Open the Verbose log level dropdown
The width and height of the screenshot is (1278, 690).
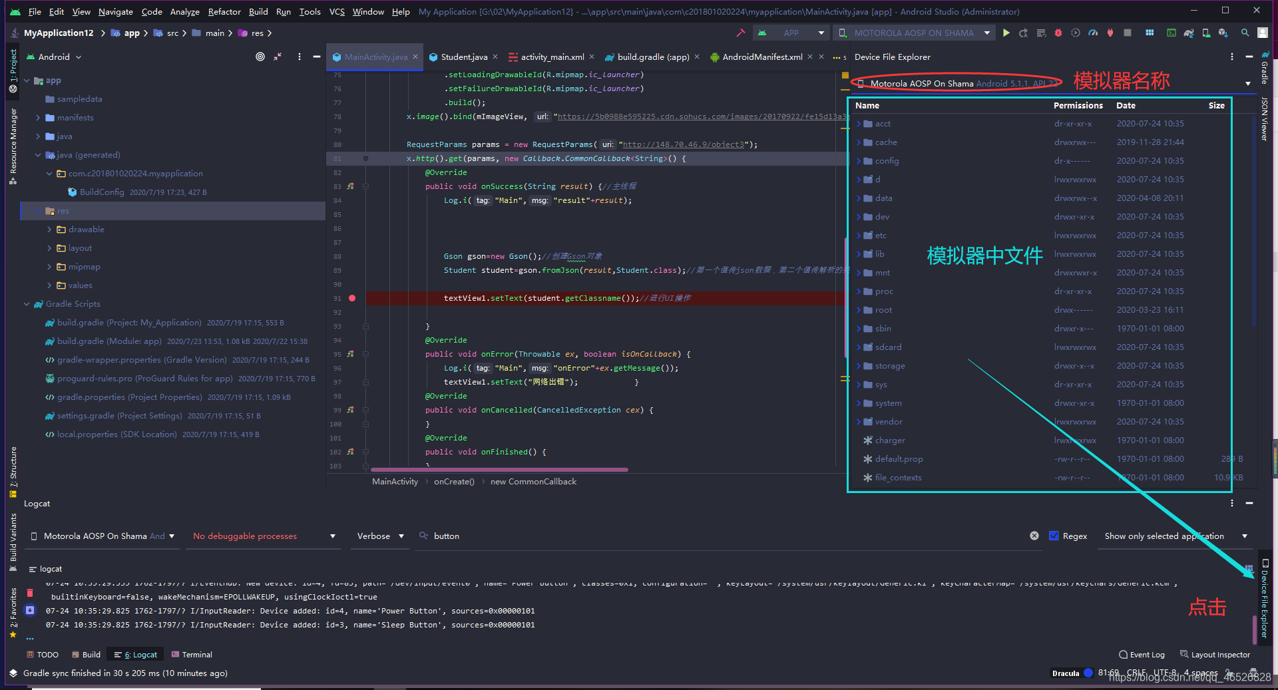pyautogui.click(x=380, y=536)
